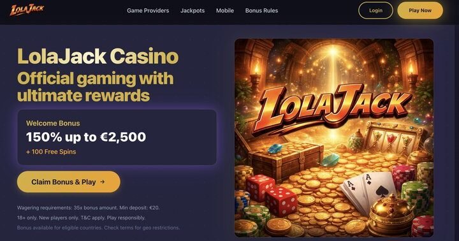Open the Mobile nav link
Viewport: 459px width, 241px height.
pos(225,11)
